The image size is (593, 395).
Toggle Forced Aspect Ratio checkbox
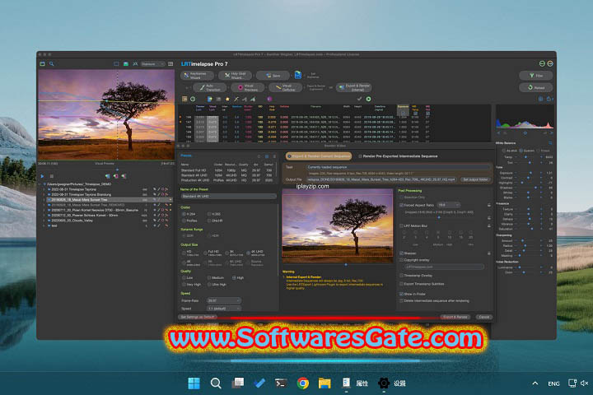pyautogui.click(x=401, y=205)
